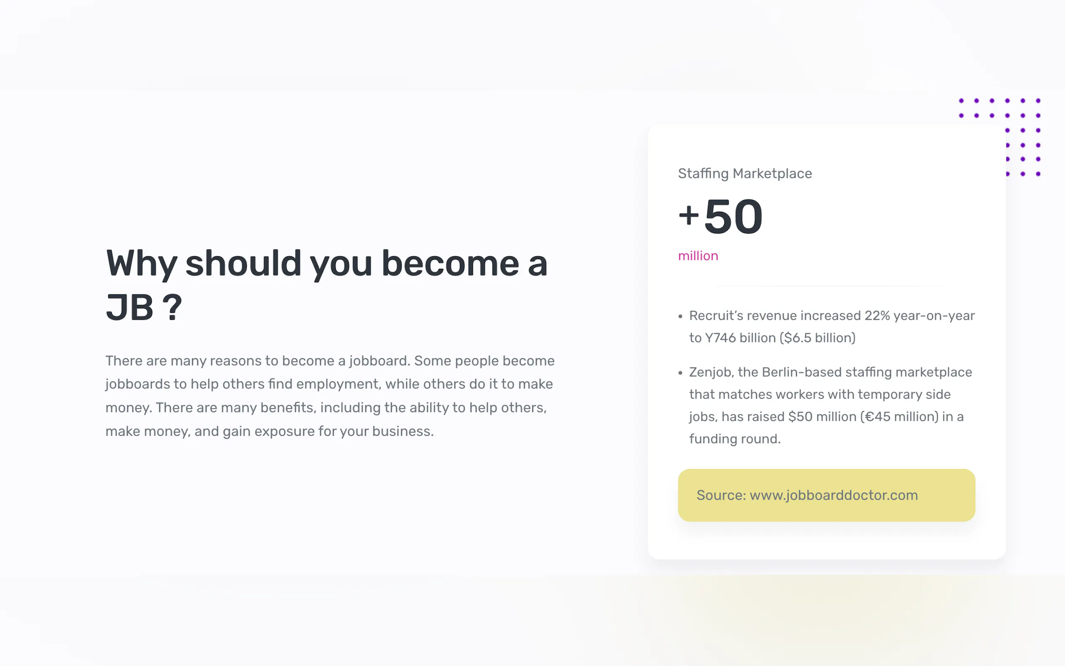
Task: Click the '$50 million (€45 million)' text
Action: (863, 417)
